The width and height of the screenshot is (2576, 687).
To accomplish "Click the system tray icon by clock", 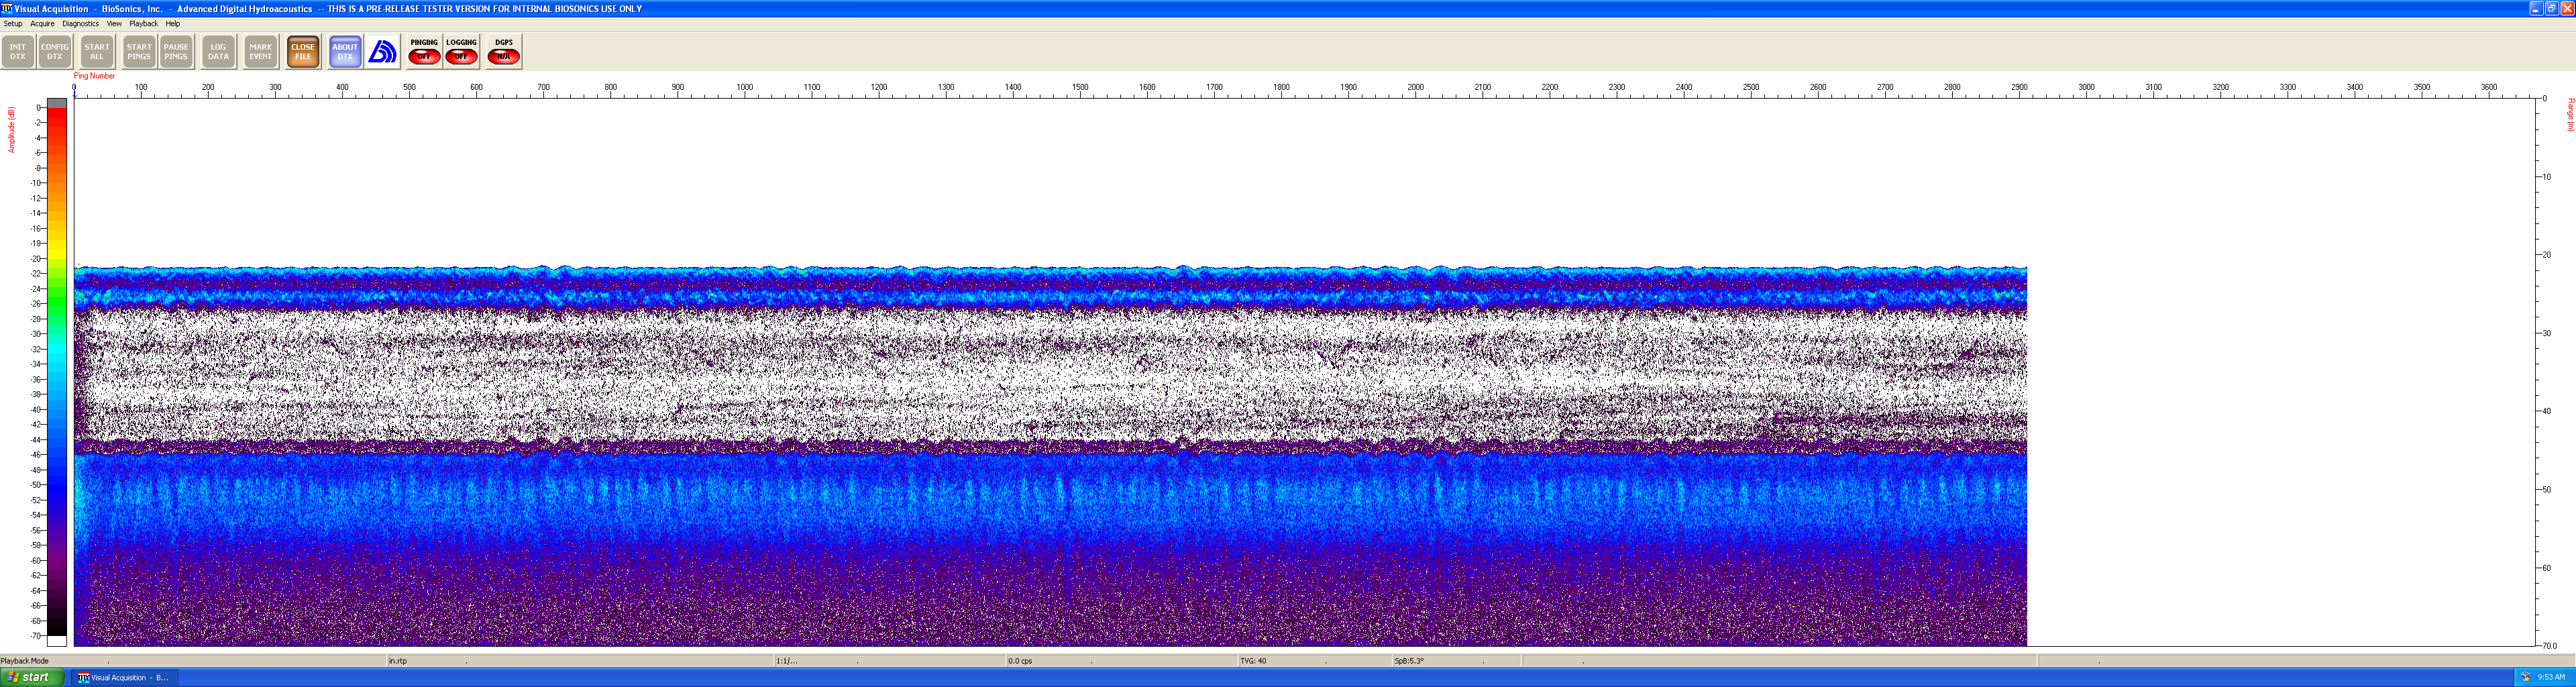I will tap(2525, 677).
